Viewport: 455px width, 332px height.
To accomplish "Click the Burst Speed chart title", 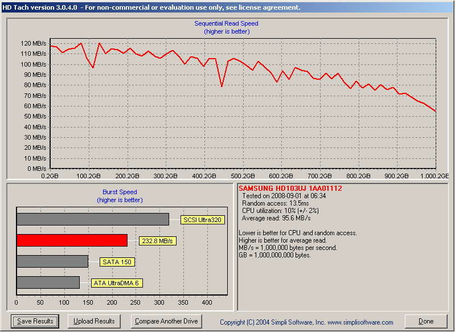I will (120, 192).
